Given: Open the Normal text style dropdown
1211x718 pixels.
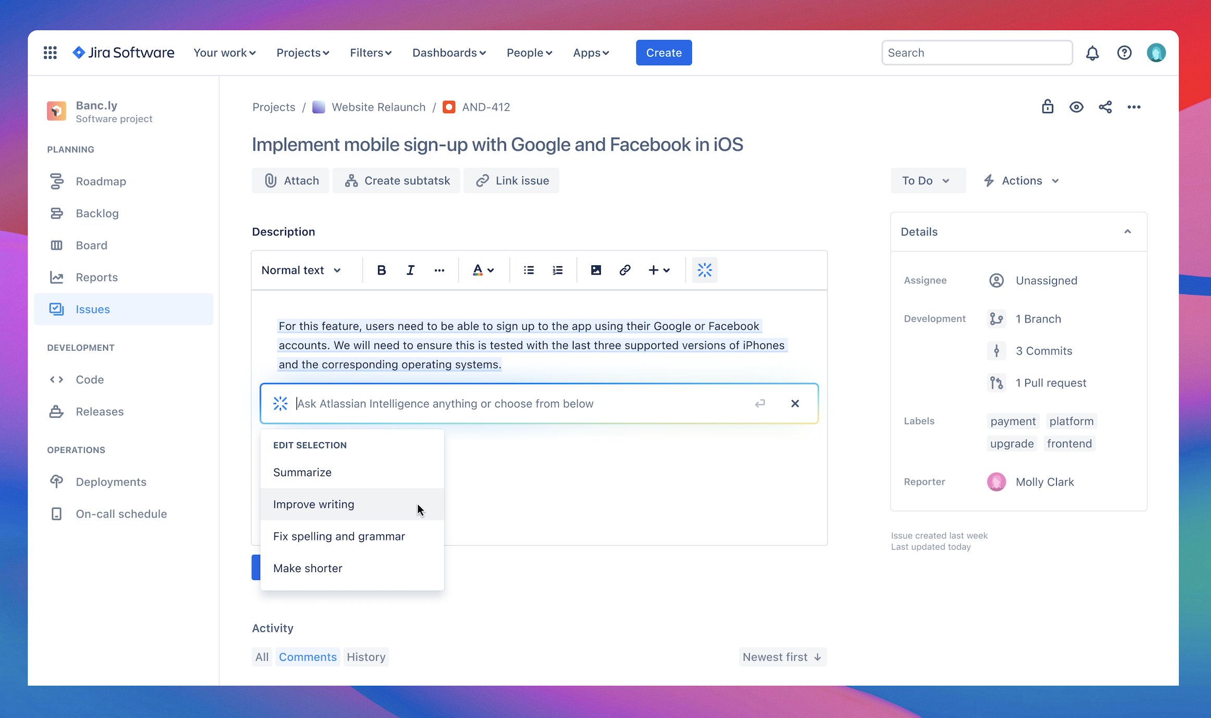Looking at the screenshot, I should click(301, 270).
